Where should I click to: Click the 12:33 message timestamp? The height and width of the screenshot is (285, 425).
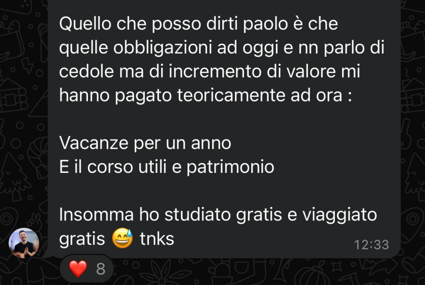point(371,245)
